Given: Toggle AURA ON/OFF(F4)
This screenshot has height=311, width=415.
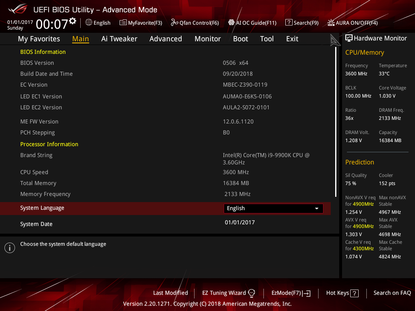Looking at the screenshot, I should coord(353,23).
